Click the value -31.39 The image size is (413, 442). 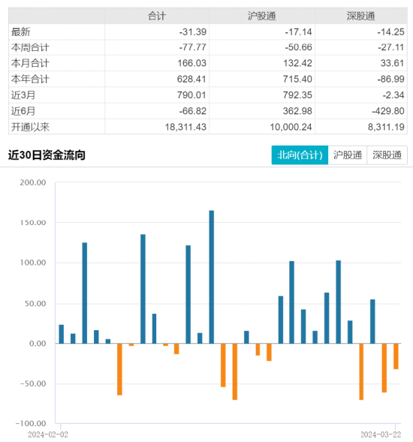point(193,32)
